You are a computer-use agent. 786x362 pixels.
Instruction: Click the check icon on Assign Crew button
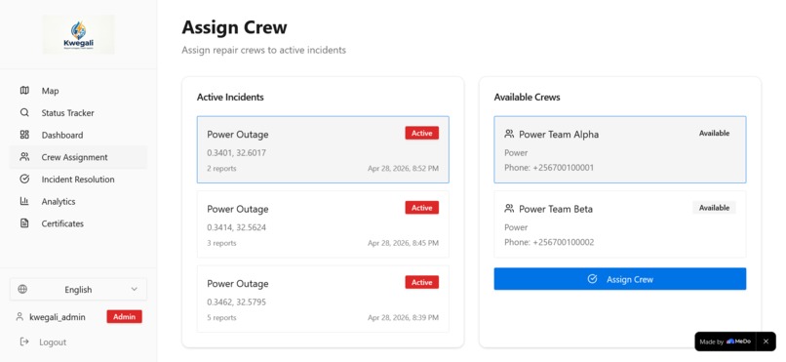pos(592,279)
